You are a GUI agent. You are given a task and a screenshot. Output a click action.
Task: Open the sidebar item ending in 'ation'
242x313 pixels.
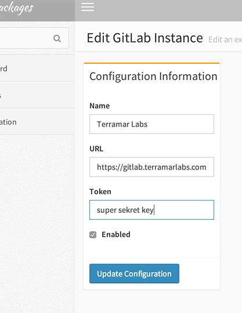[37, 122]
